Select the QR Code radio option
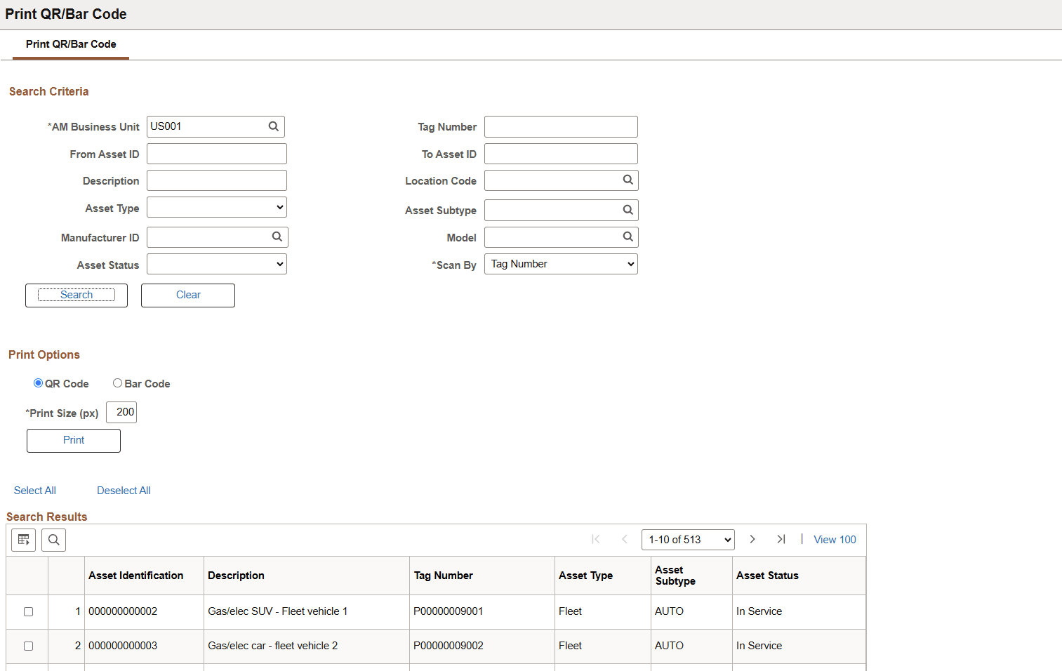Viewport: 1062px width, 671px height. point(38,383)
